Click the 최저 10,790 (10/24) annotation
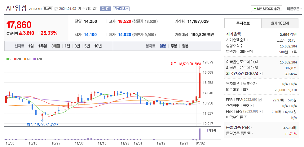Image resolution: width=304 pixels, height=147 pixels. tap(42, 124)
